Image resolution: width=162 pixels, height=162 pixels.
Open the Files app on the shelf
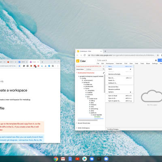pos(106,159)
